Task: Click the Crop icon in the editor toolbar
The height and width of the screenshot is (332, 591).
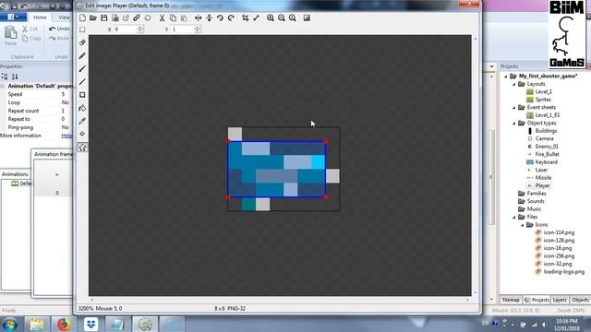Action: click(245, 18)
